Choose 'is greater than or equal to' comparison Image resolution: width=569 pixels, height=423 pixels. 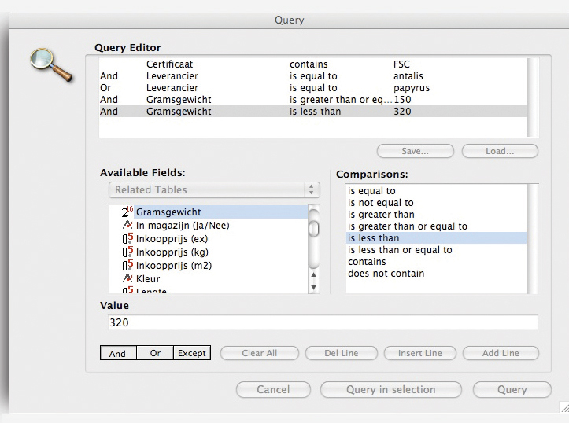pyautogui.click(x=436, y=226)
